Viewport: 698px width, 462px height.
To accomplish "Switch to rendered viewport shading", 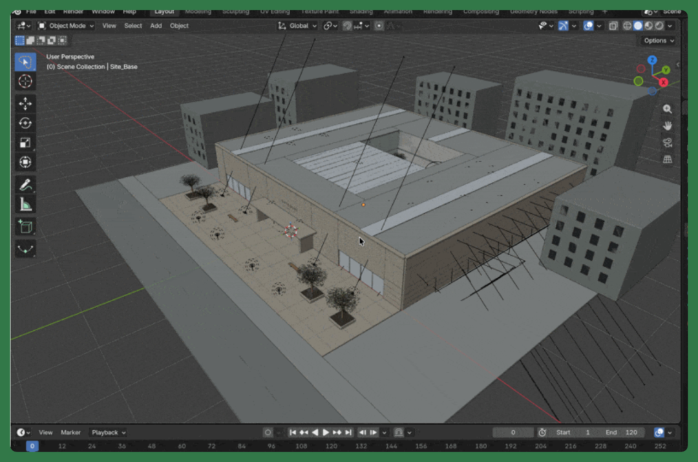I will coord(659,26).
